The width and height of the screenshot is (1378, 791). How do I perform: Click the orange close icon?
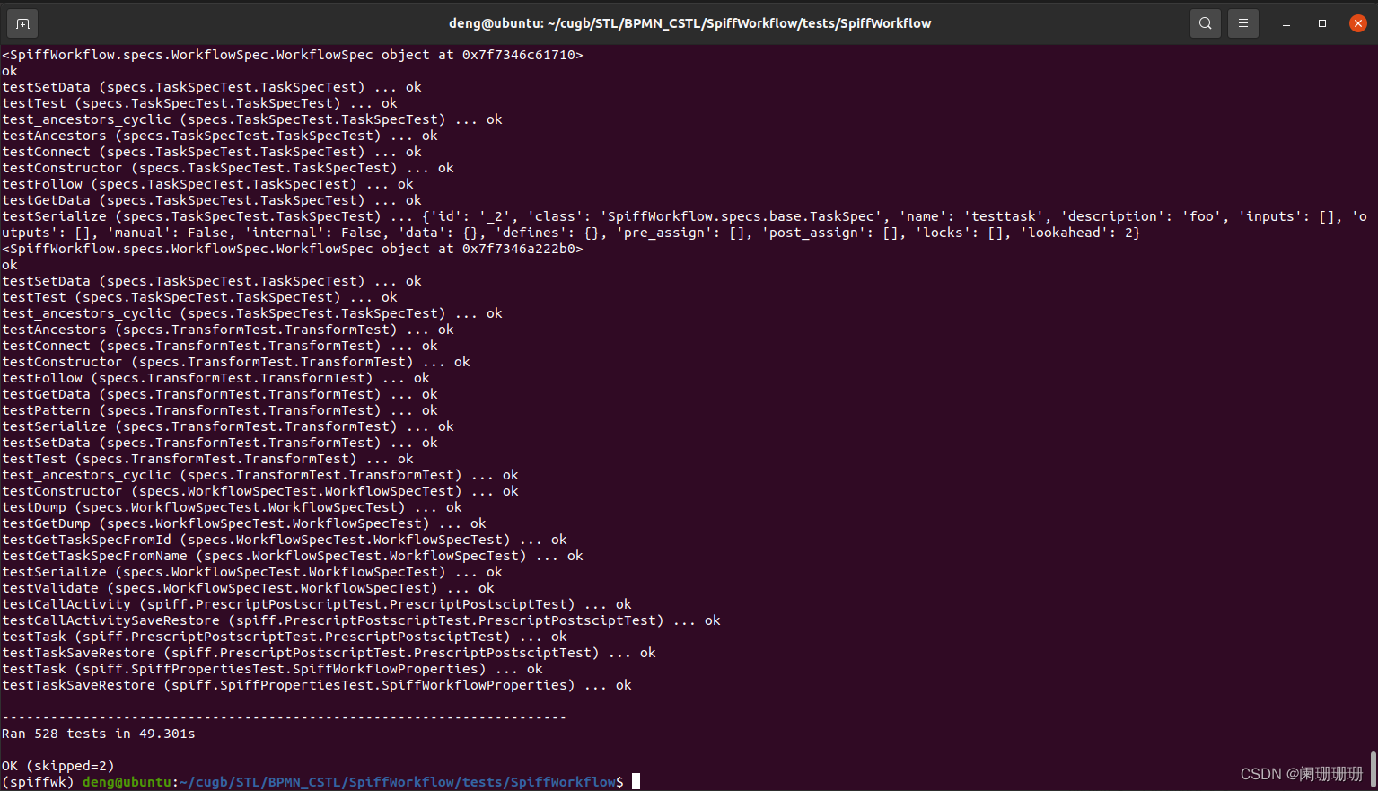pyautogui.click(x=1357, y=23)
